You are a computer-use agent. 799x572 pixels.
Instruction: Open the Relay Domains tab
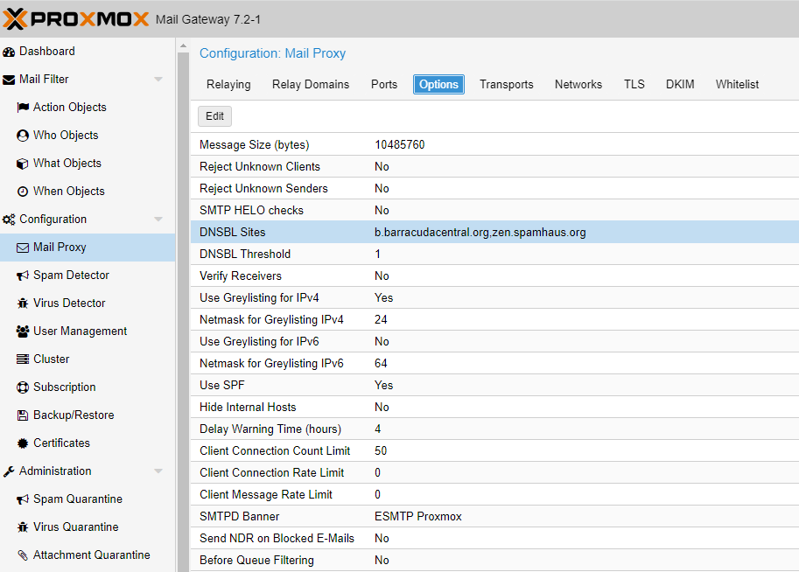[311, 85]
